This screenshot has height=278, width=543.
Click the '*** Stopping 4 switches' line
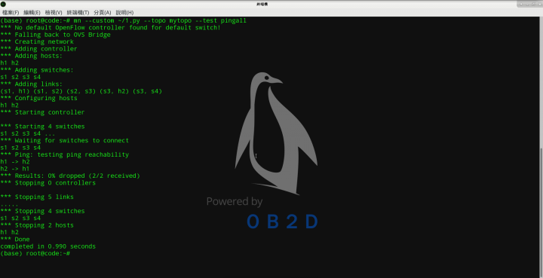(x=42, y=211)
